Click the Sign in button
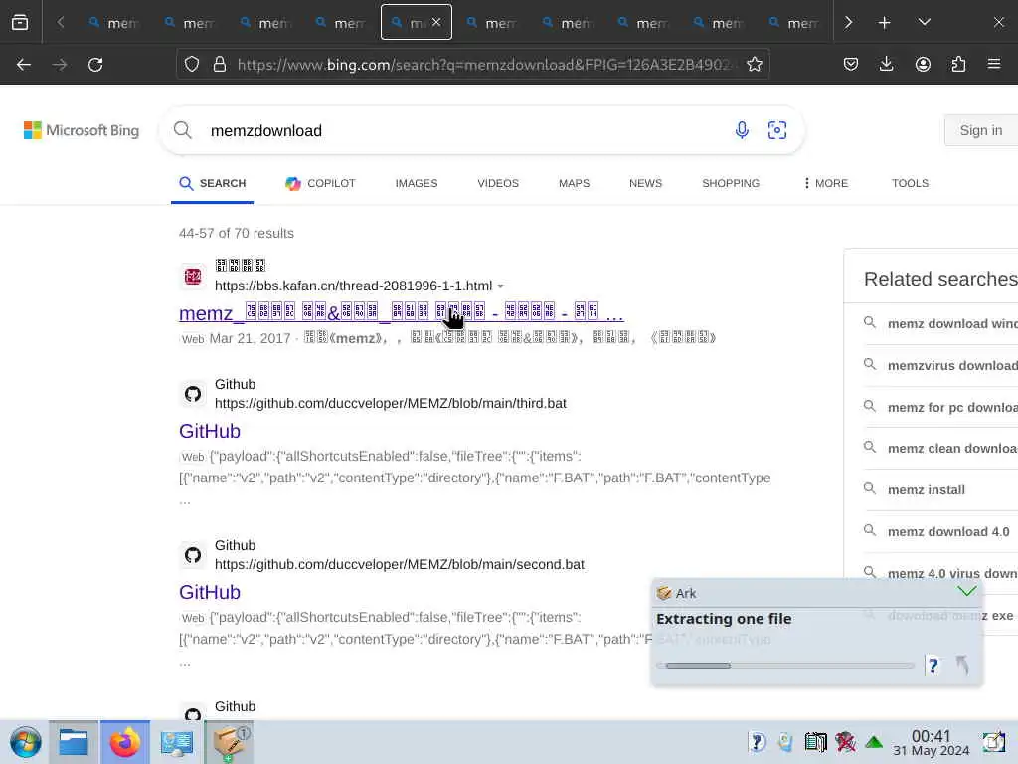Viewport: 1018px width, 764px height. click(x=980, y=130)
